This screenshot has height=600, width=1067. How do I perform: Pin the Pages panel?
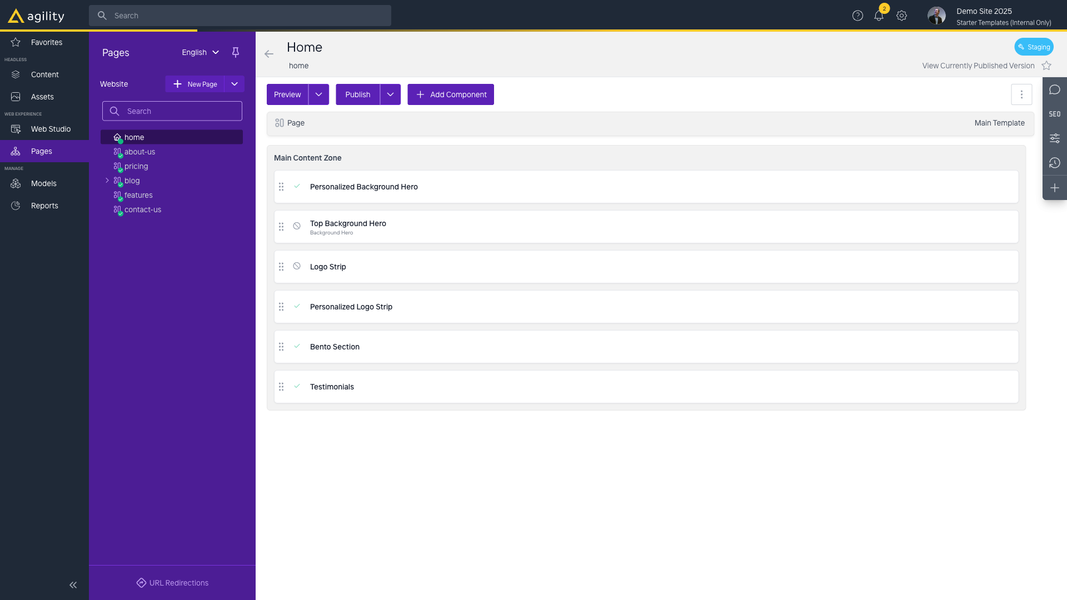point(235,52)
